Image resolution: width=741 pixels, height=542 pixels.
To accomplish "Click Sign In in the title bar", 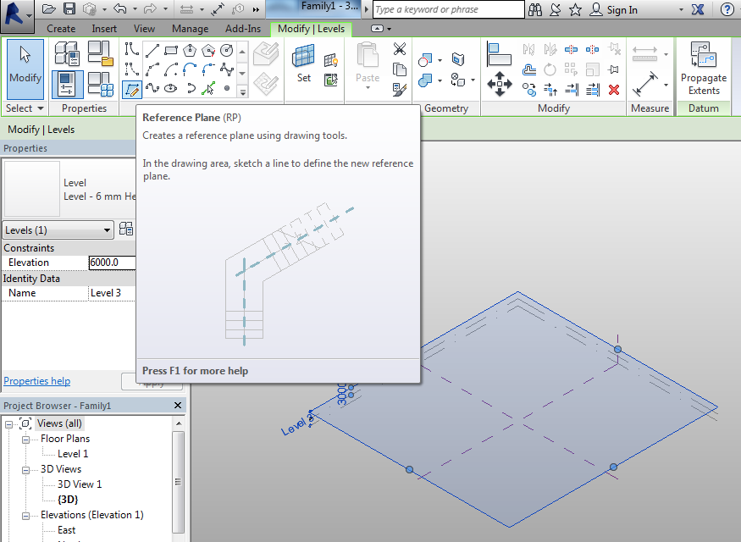I will (x=622, y=10).
